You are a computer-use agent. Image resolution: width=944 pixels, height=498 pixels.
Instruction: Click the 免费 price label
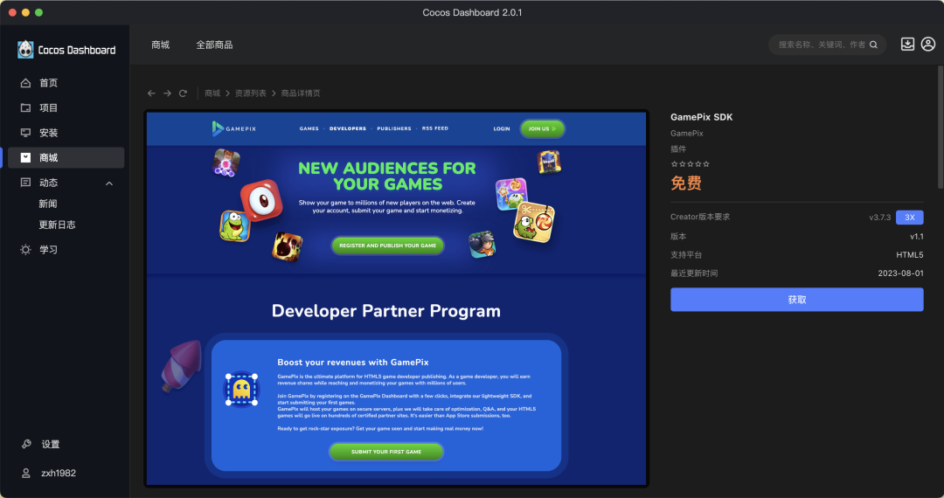click(686, 183)
